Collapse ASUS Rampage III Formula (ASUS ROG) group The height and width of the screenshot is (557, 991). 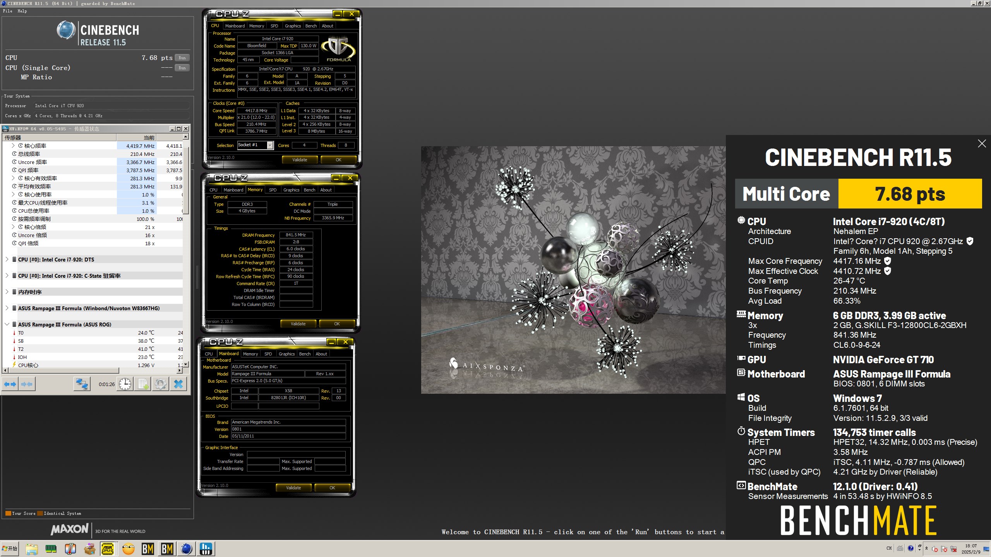click(x=7, y=325)
